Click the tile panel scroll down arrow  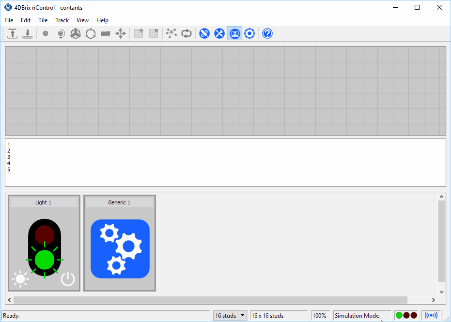point(441,292)
